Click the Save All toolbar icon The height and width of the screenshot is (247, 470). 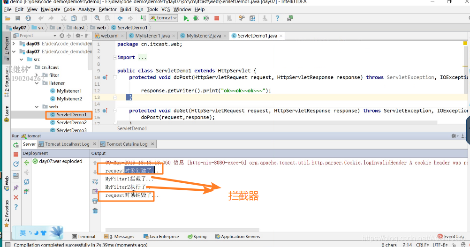(18, 18)
